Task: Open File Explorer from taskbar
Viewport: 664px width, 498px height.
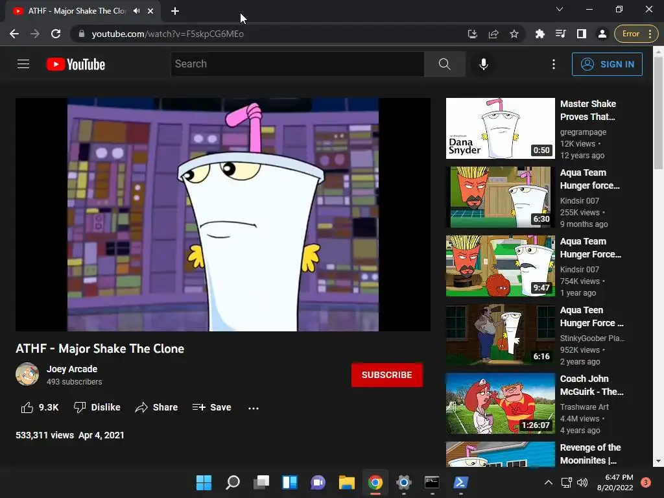Action: click(347, 482)
